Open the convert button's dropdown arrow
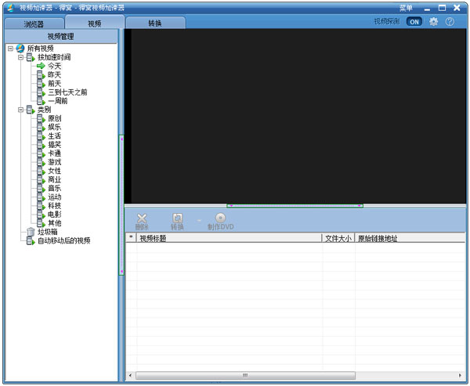 199,220
